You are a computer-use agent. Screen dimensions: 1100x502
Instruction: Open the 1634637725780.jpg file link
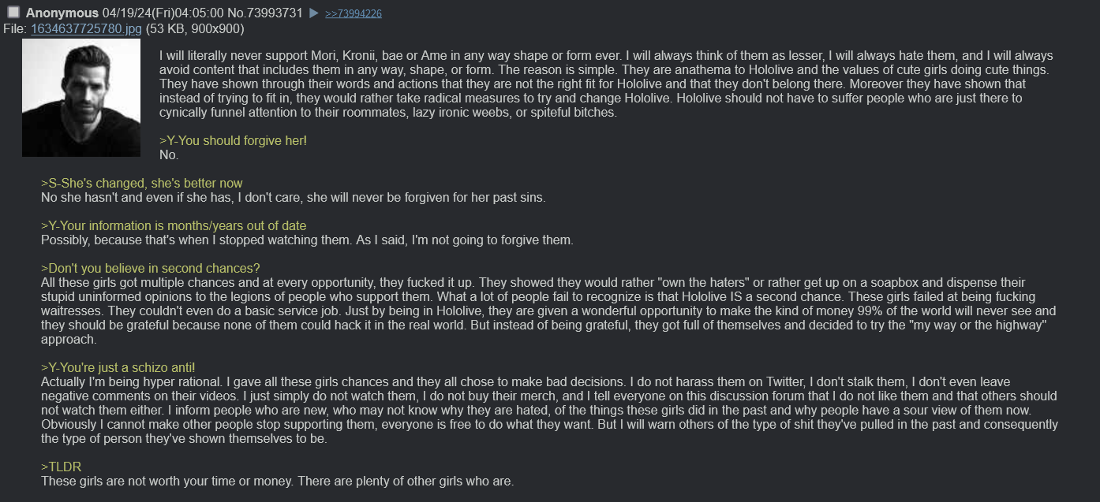[87, 29]
